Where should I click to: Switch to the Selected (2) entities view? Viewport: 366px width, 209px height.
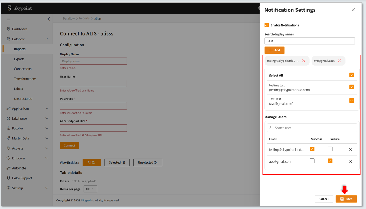117,162
